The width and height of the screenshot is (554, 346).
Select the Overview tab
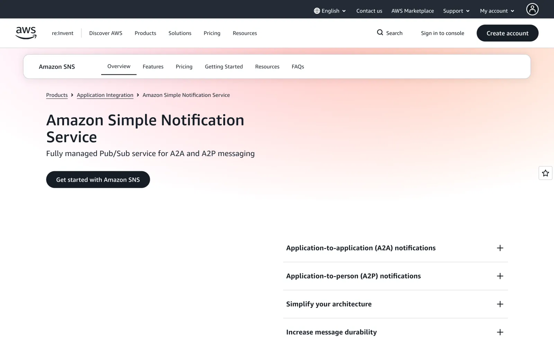[x=119, y=66]
